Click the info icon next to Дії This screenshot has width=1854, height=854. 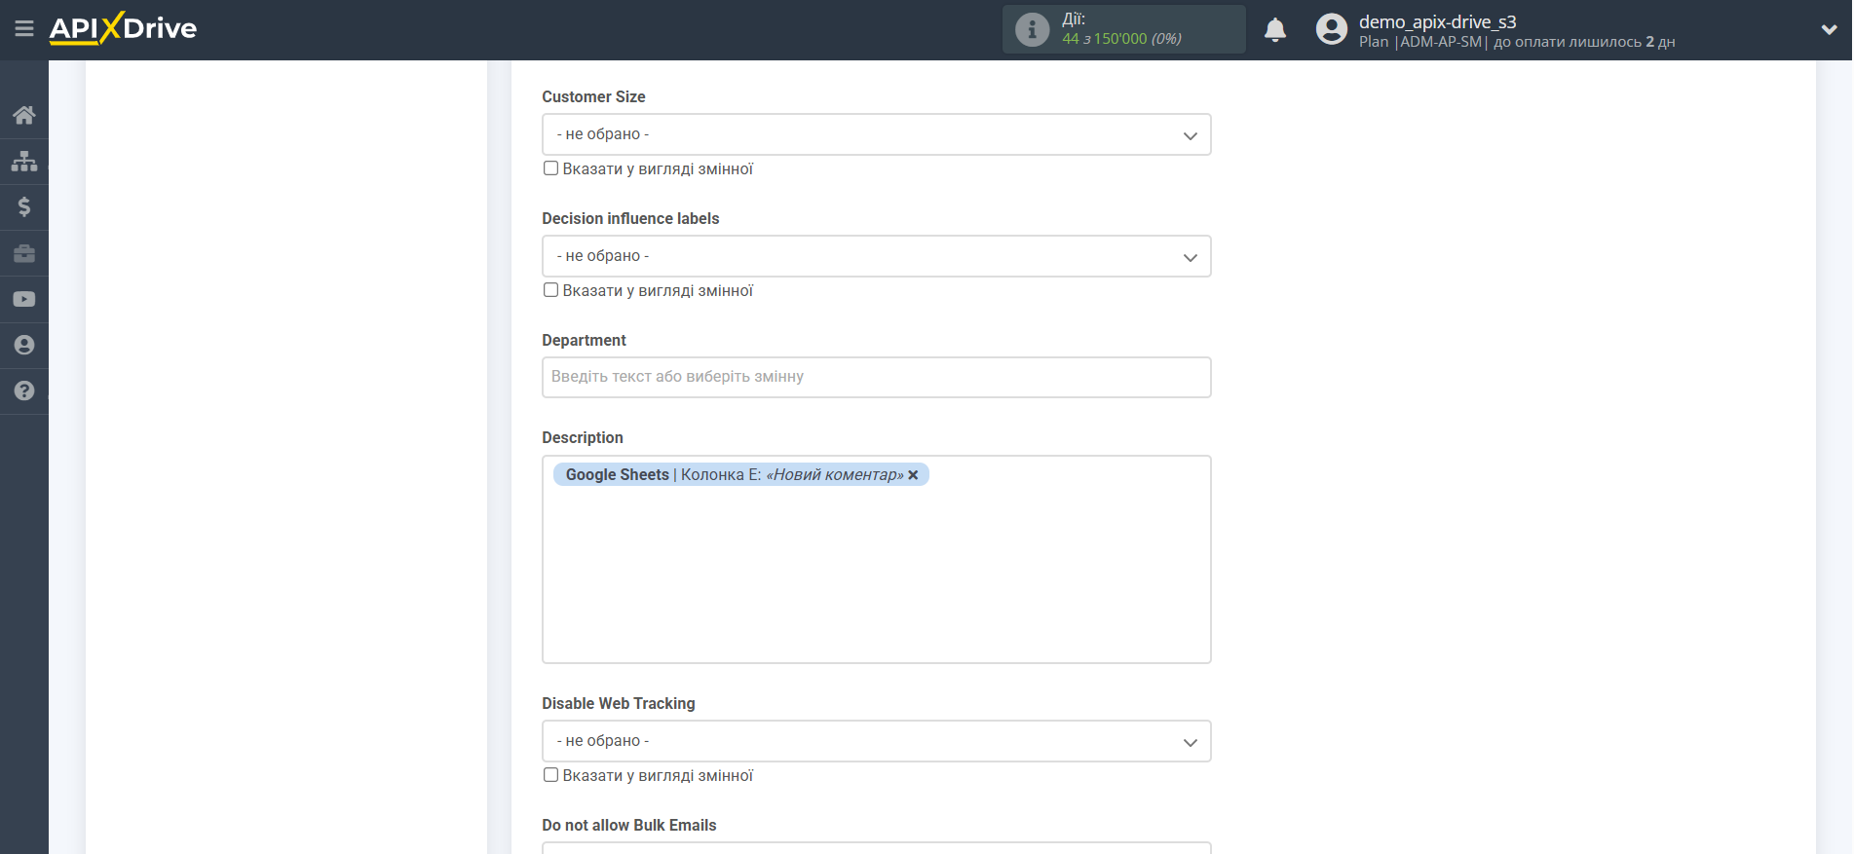coord(1032,29)
